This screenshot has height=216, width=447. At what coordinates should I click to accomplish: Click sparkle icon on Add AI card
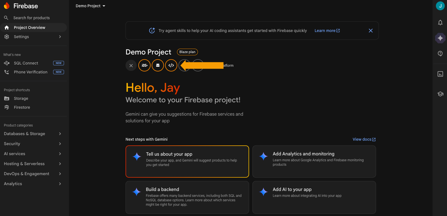pos(264,192)
